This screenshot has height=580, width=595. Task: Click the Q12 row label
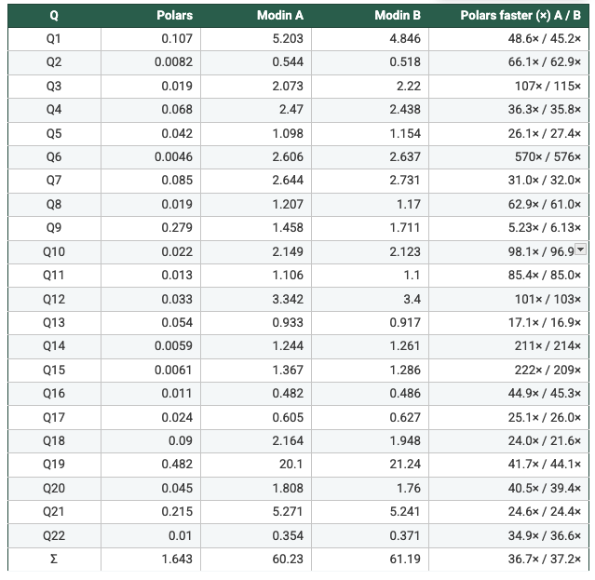[x=53, y=299]
